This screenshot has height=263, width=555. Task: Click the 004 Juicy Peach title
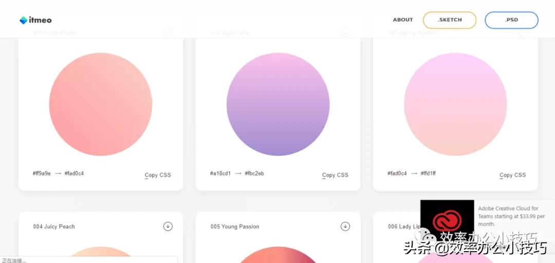(54, 227)
